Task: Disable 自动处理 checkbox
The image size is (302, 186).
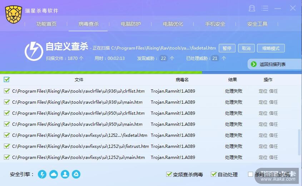Action: click(x=214, y=174)
